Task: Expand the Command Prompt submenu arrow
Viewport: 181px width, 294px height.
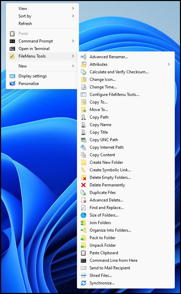Action: (x=73, y=41)
